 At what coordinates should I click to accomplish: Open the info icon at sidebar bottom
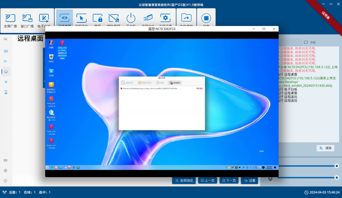tap(6, 181)
